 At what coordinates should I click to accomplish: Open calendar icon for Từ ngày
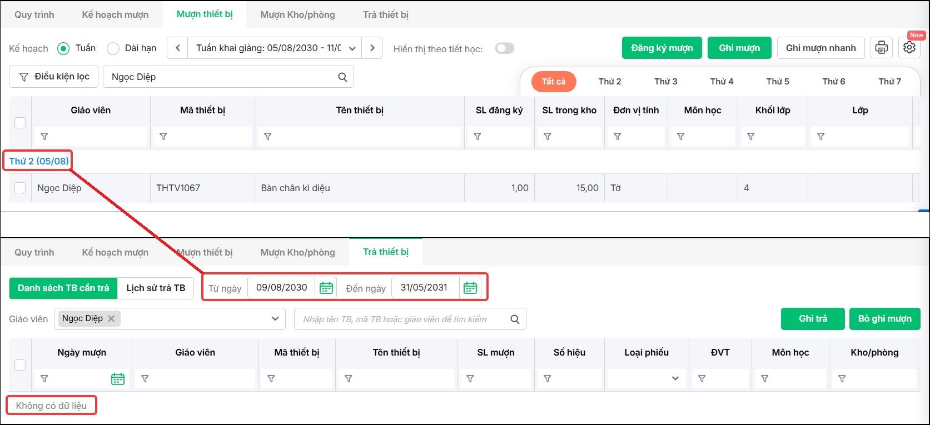pyautogui.click(x=326, y=288)
